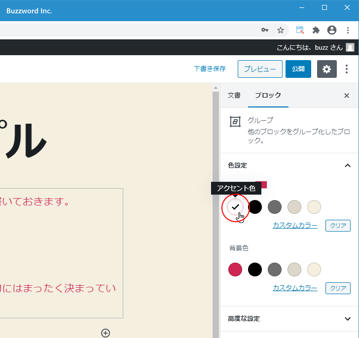Collapse the 色設定 section
This screenshot has width=359, height=338.
(x=347, y=166)
